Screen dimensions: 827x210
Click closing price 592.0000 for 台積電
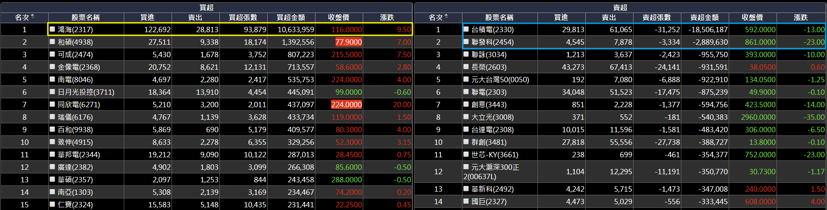760,29
